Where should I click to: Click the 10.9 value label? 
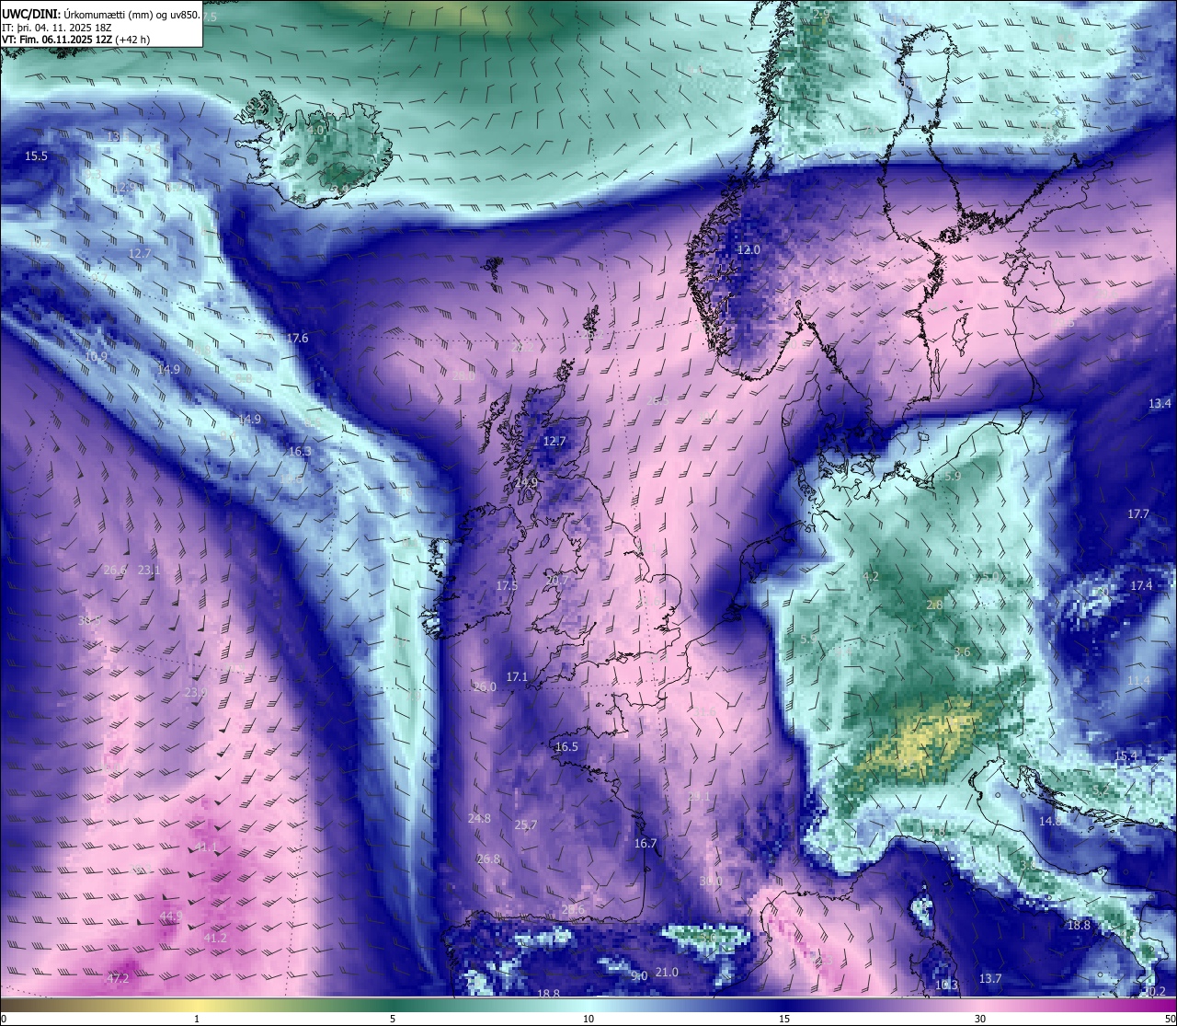pos(96,357)
